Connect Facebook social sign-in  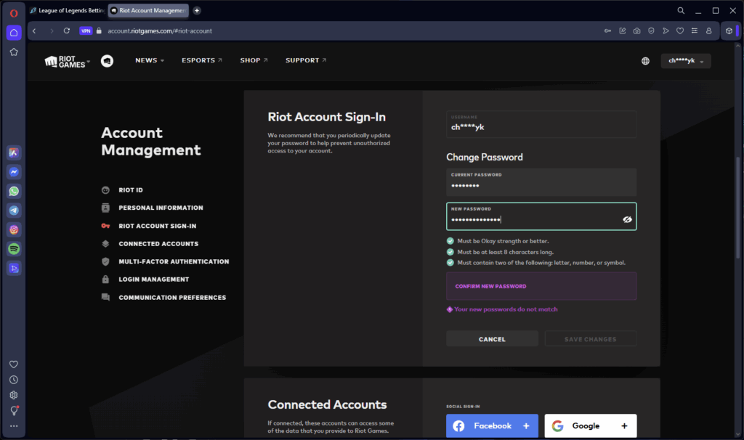tap(492, 425)
